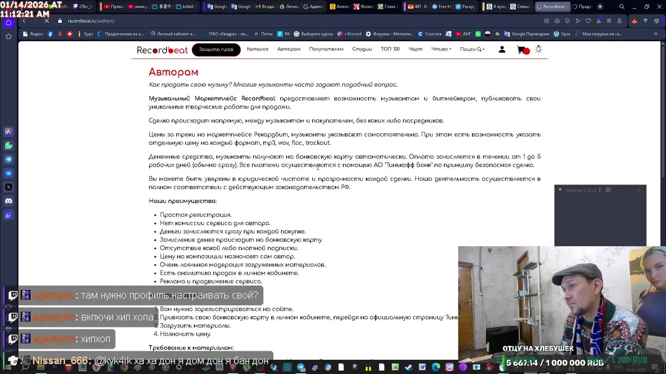Switch to the Входящие tab
The image size is (666, 374).
(265, 7)
